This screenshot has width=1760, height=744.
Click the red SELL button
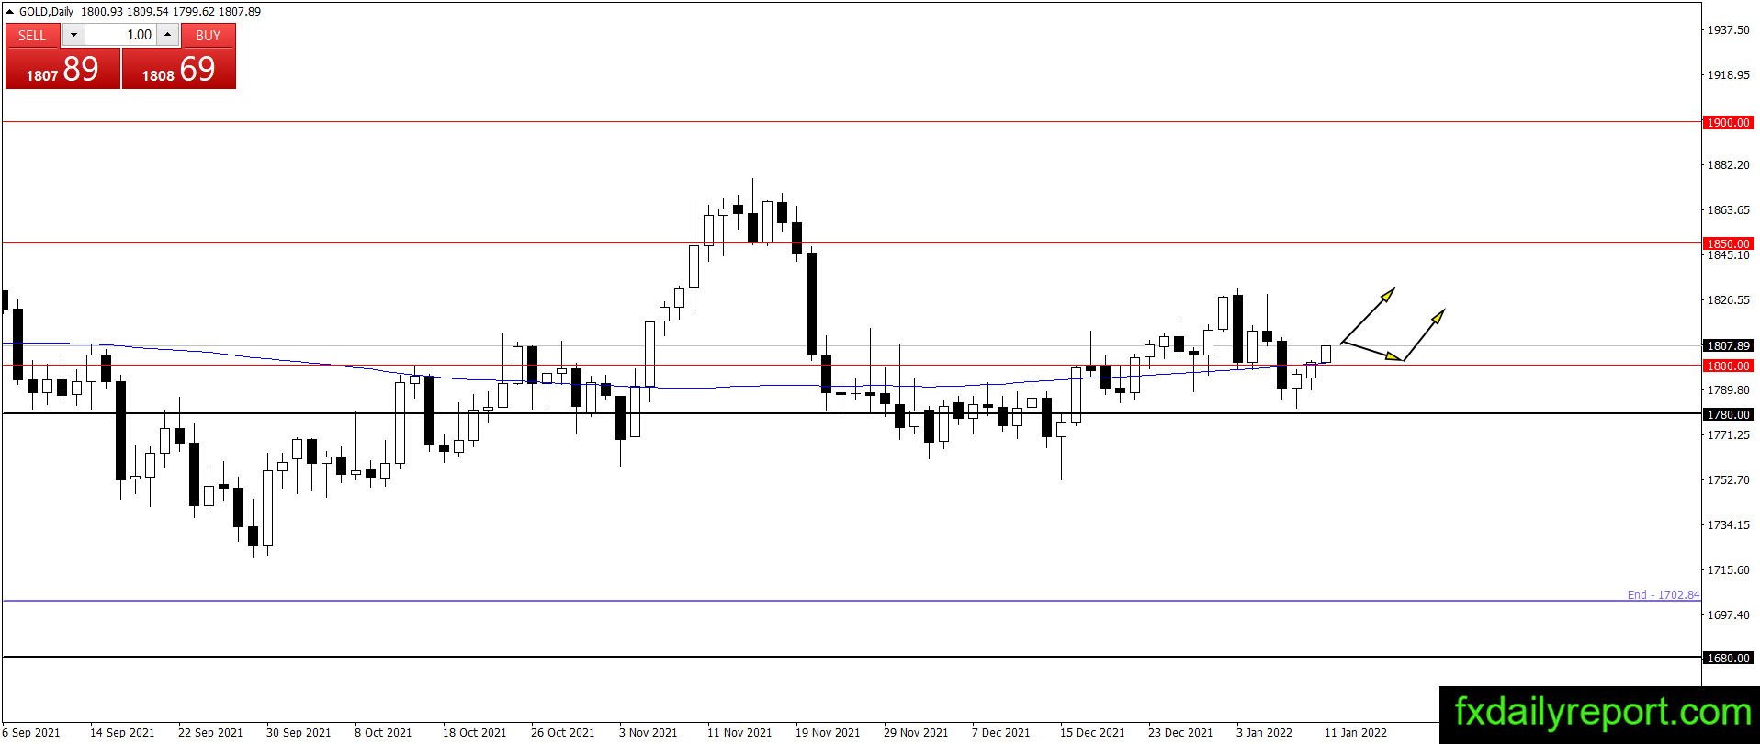tap(32, 35)
